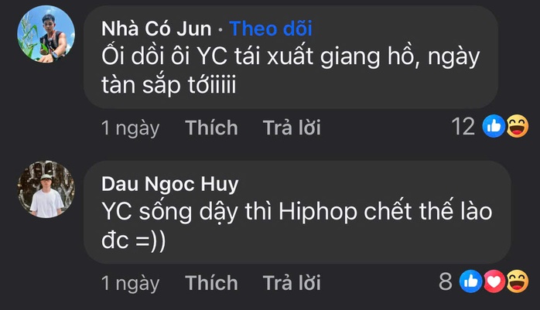
Task: Click the blue like reaction icon on Dau Ngoc Huy's comment
Action: [472, 282]
